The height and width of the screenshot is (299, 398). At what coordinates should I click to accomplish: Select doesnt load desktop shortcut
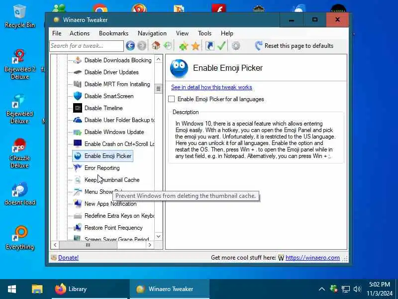click(x=20, y=194)
